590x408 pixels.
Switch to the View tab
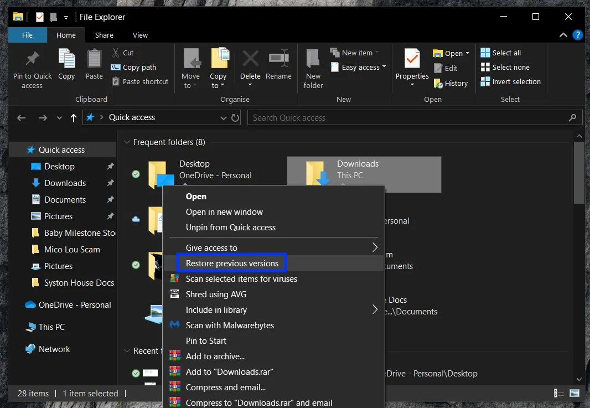tap(140, 35)
